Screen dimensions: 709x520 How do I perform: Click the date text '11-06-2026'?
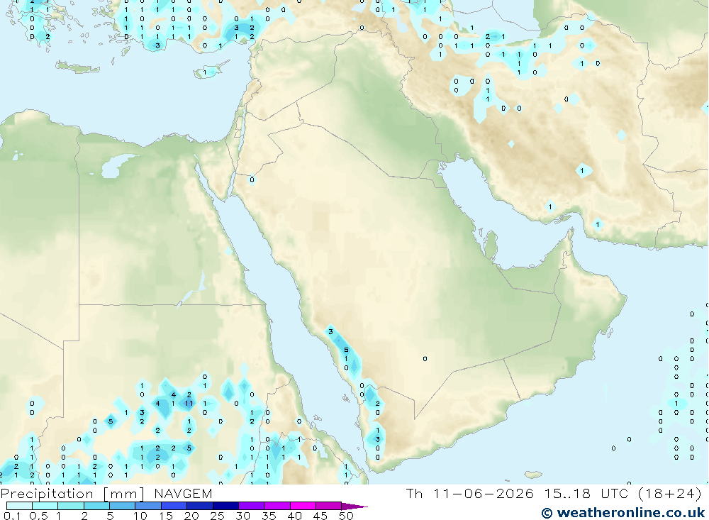pyautogui.click(x=484, y=493)
